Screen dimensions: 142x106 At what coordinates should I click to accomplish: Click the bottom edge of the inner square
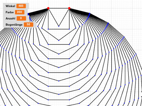[x=59, y=29]
